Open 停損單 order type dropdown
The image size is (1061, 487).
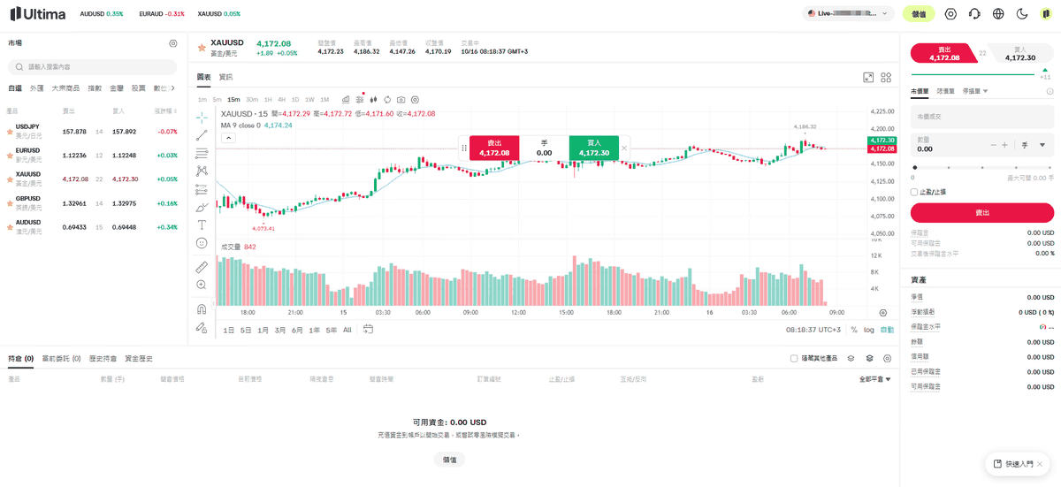point(975,91)
